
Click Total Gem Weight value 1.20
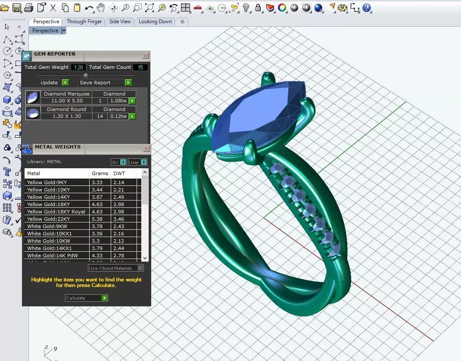78,67
